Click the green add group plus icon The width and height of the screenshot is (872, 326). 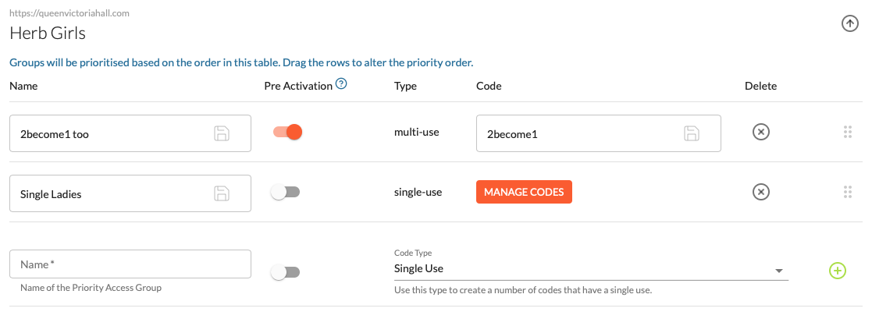coord(837,271)
